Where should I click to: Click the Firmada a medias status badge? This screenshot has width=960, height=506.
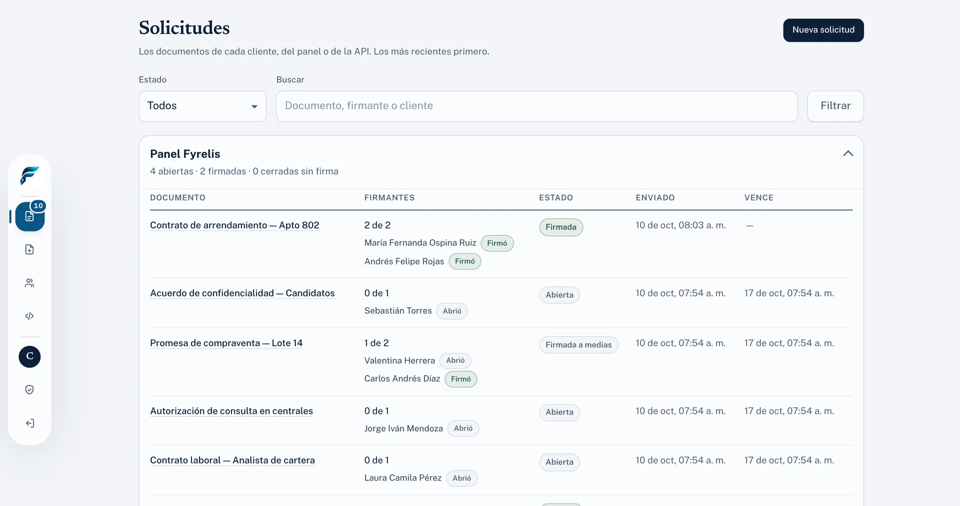pos(579,345)
